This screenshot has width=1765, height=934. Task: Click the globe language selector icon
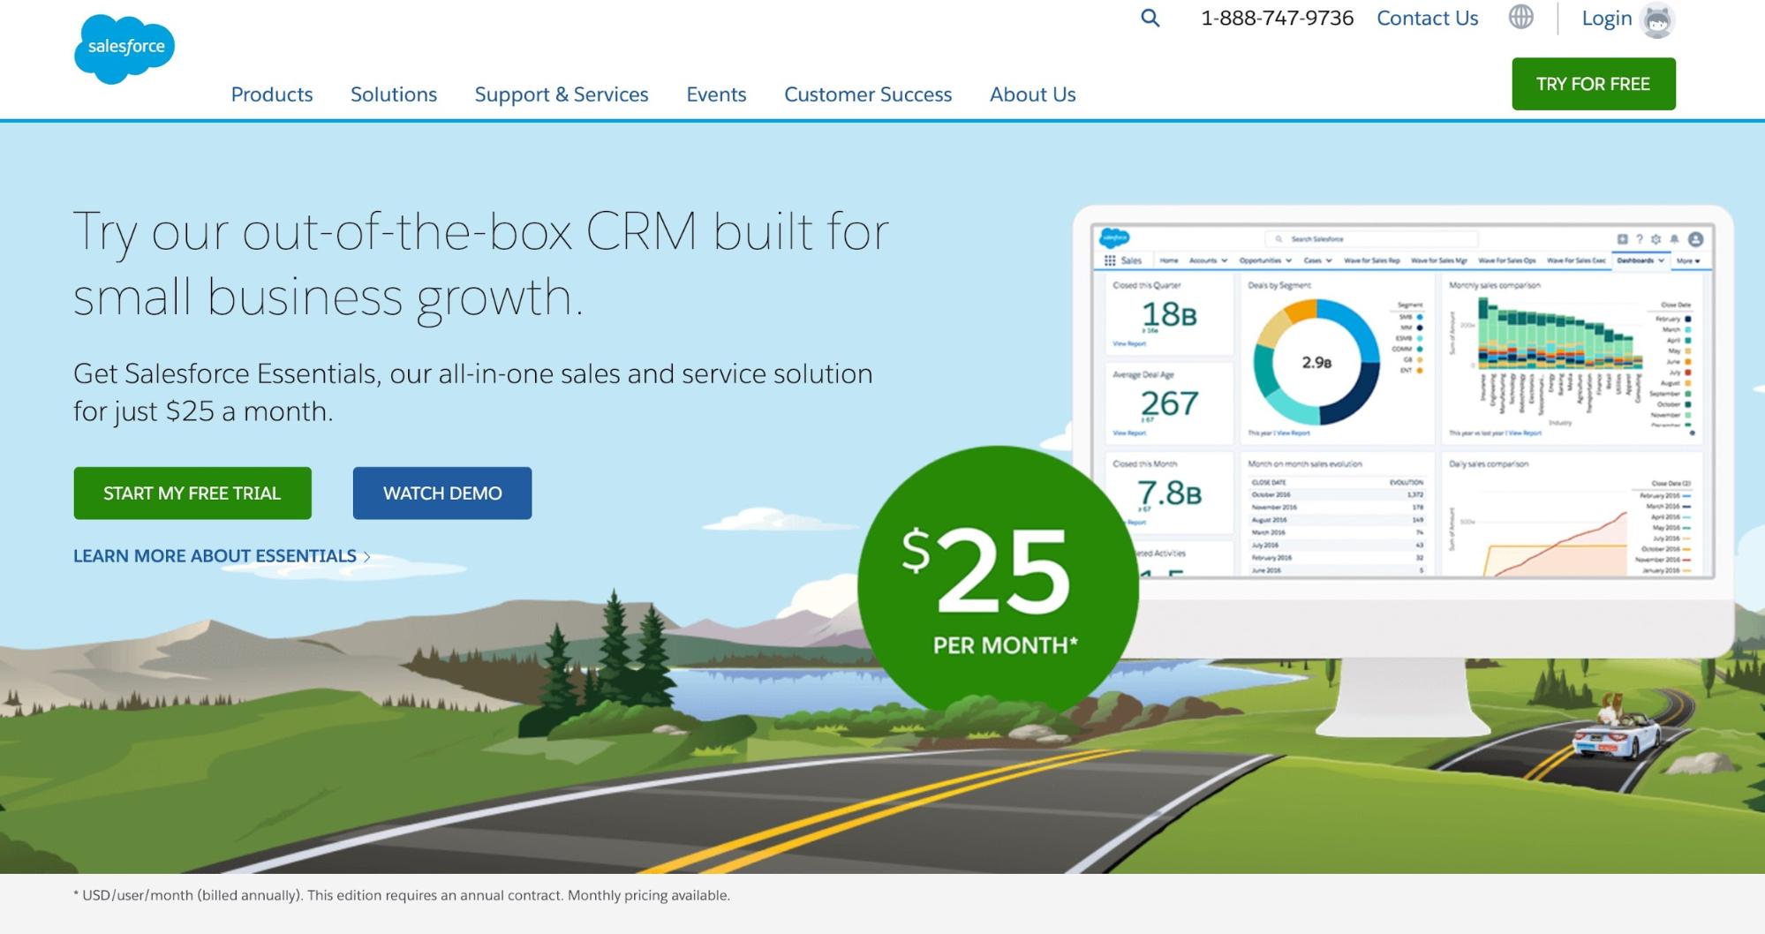[x=1520, y=17]
